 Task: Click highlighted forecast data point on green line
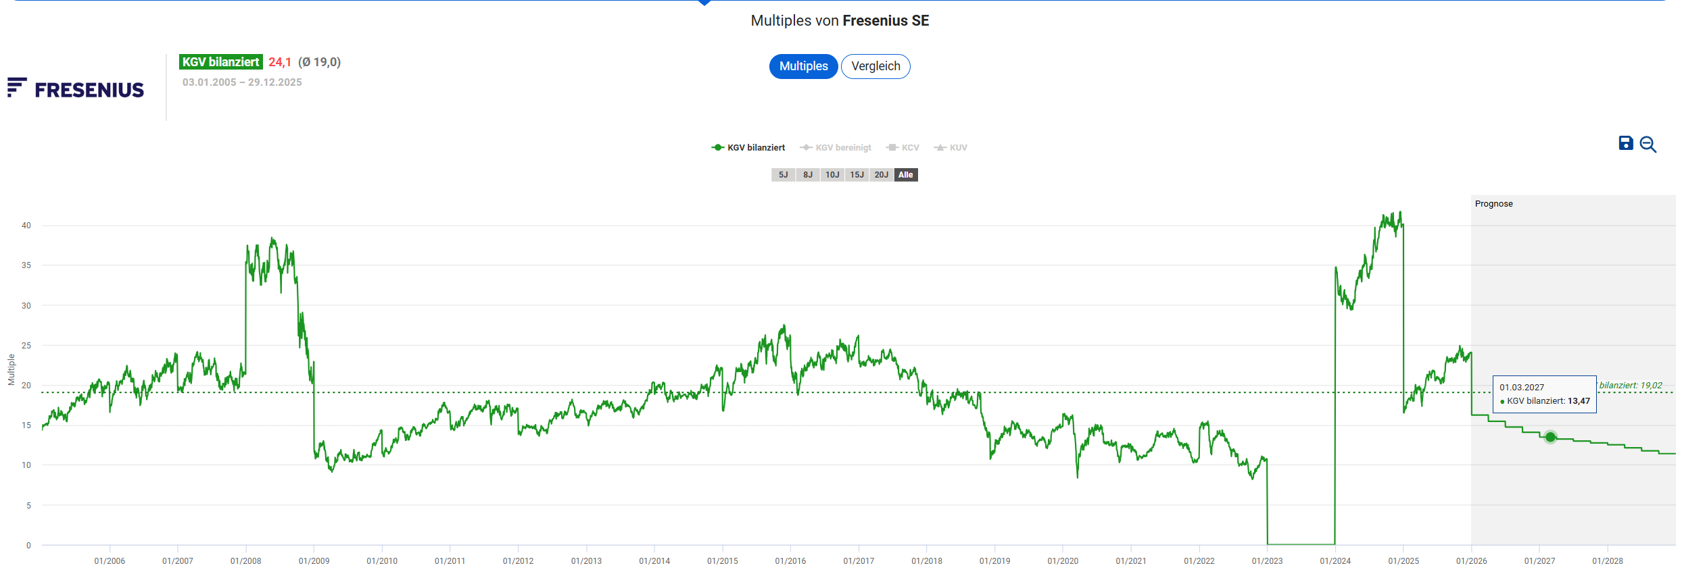1550,437
